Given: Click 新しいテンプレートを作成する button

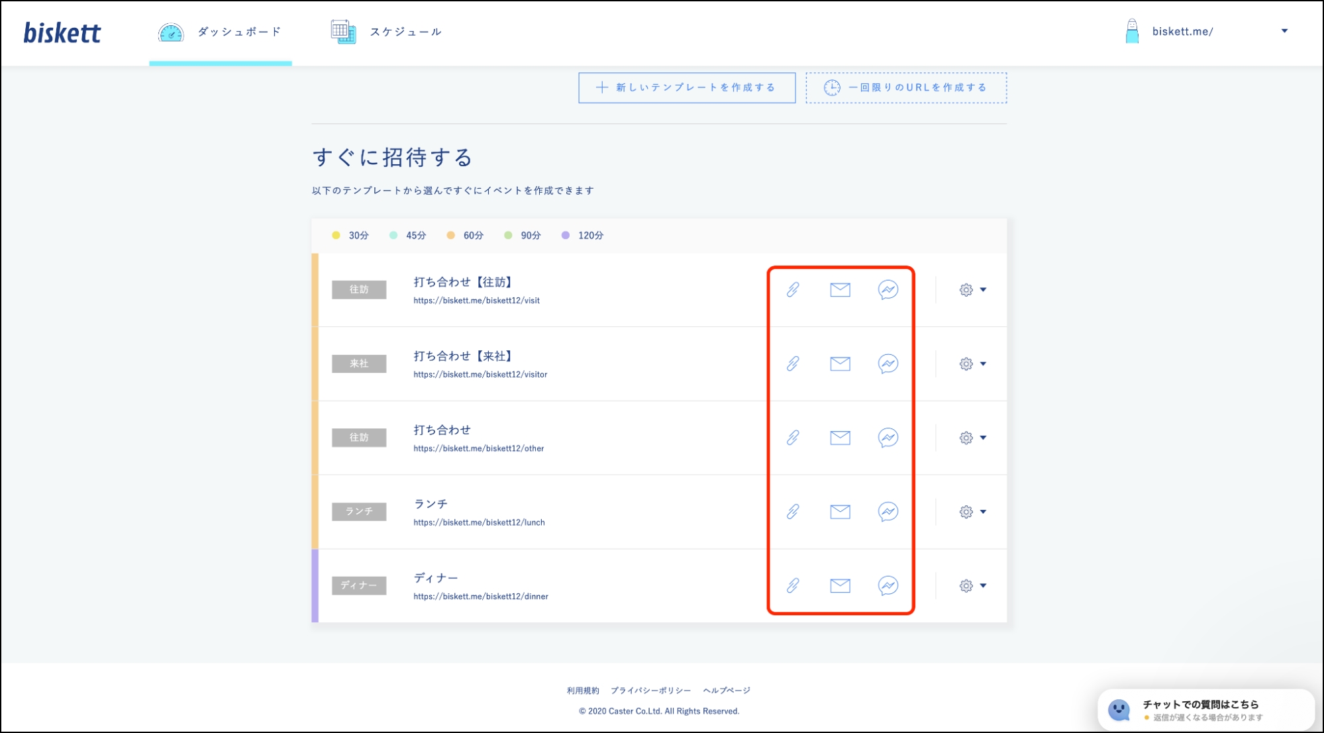Looking at the screenshot, I should [686, 87].
